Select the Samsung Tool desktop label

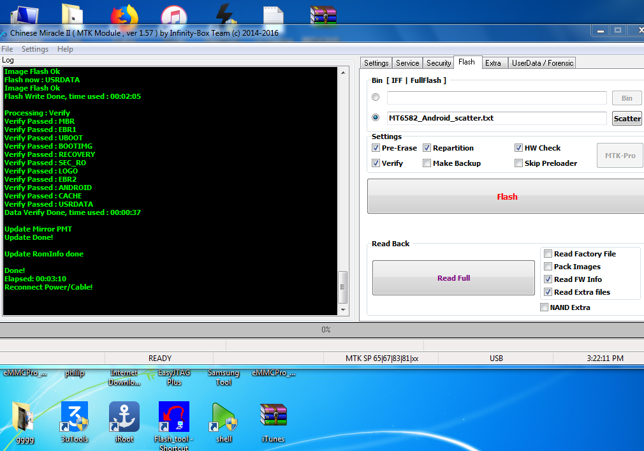tap(223, 377)
